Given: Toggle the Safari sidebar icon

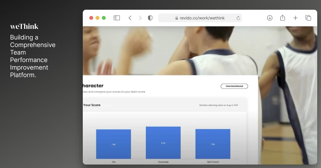Looking at the screenshot, I should coord(117,18).
